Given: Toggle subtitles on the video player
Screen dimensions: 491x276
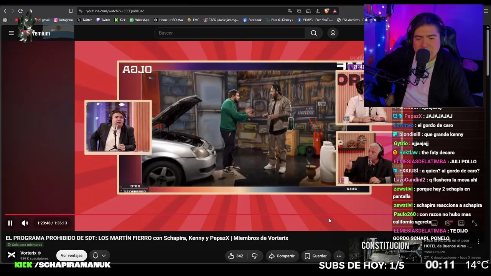Looking at the screenshot, I should click(434, 223).
